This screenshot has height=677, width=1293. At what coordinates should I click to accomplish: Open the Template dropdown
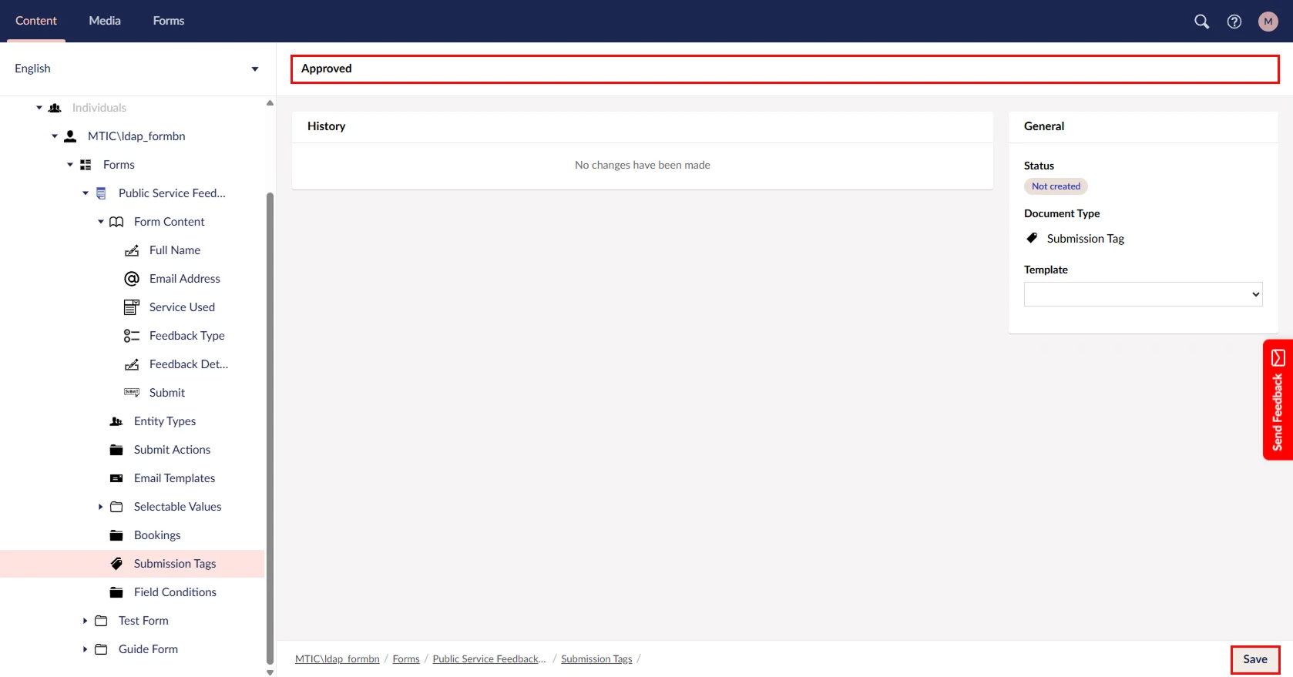pos(1142,294)
